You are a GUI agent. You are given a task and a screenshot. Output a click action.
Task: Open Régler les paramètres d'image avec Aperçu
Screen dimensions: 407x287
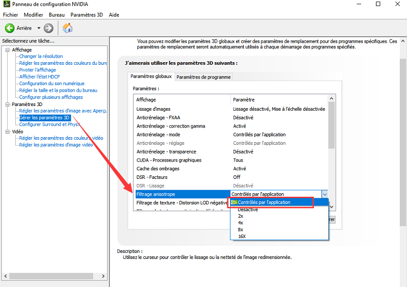tap(63, 111)
